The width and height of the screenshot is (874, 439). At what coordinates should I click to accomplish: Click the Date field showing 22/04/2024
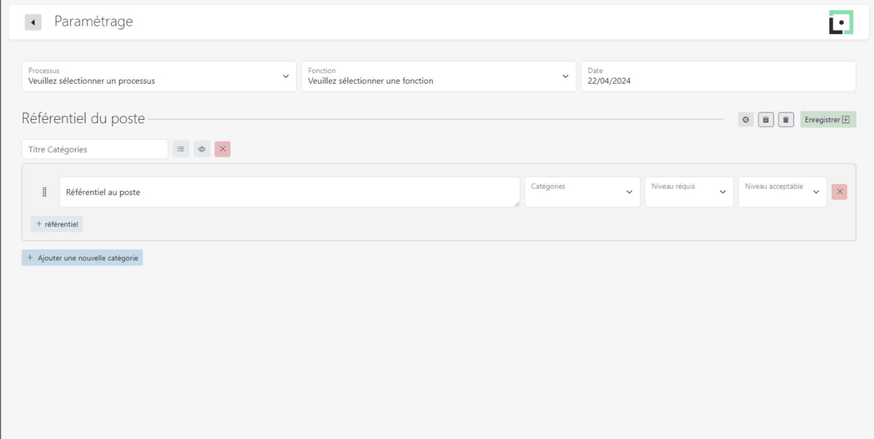tap(718, 77)
